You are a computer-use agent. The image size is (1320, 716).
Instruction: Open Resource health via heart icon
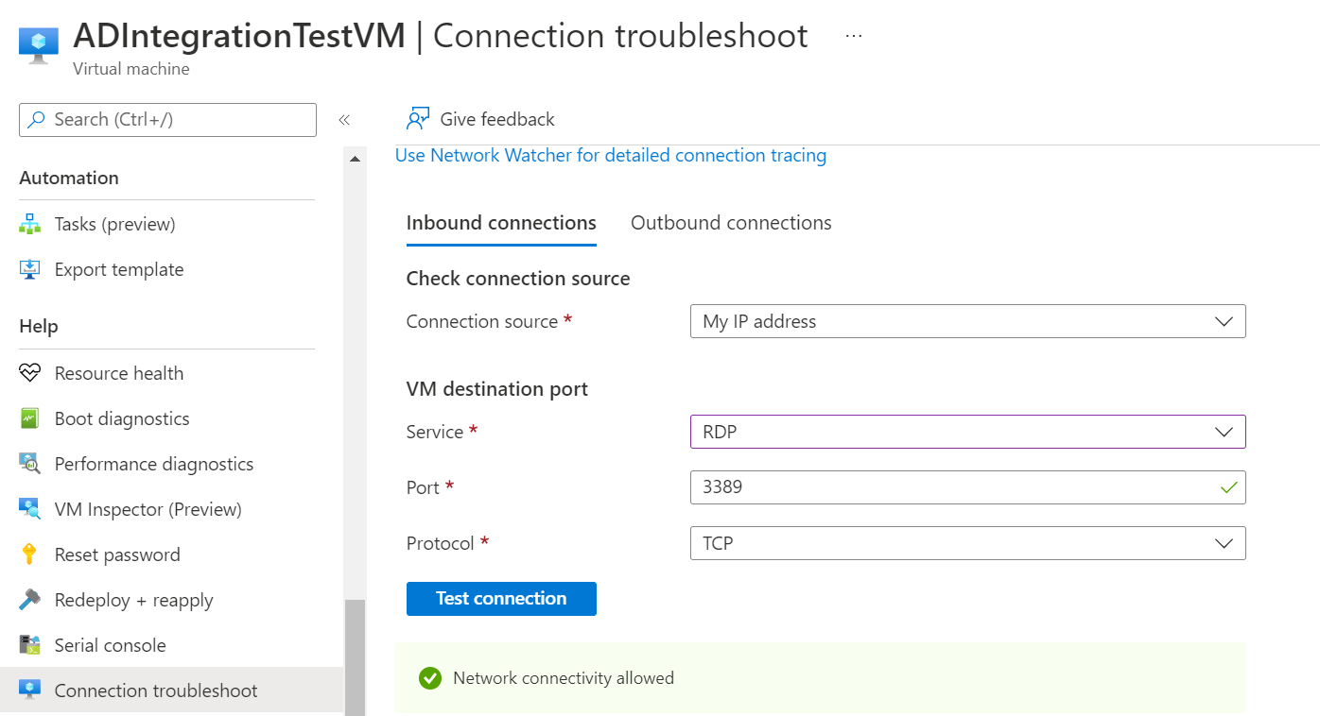30,373
